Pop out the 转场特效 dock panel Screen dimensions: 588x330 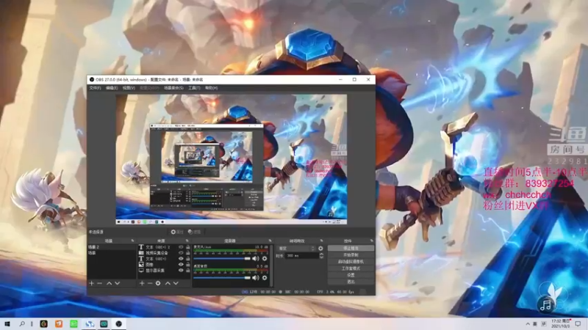tap(321, 241)
